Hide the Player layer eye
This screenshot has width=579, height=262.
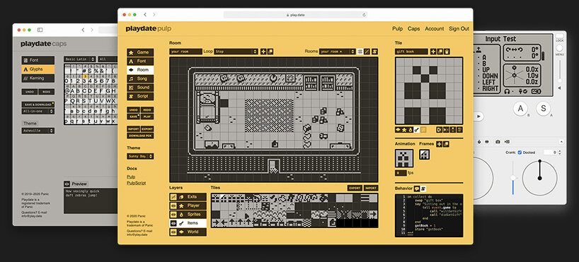coord(173,206)
